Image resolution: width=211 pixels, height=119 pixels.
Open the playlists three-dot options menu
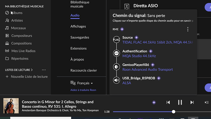[x=44, y=70]
